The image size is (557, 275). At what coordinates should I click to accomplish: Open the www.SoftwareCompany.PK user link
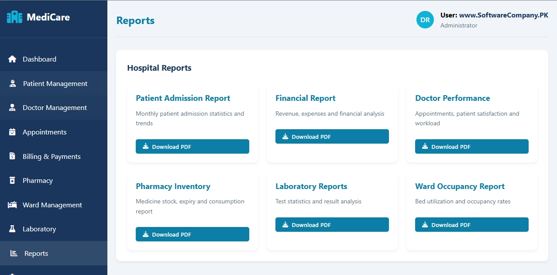pyautogui.click(x=503, y=15)
